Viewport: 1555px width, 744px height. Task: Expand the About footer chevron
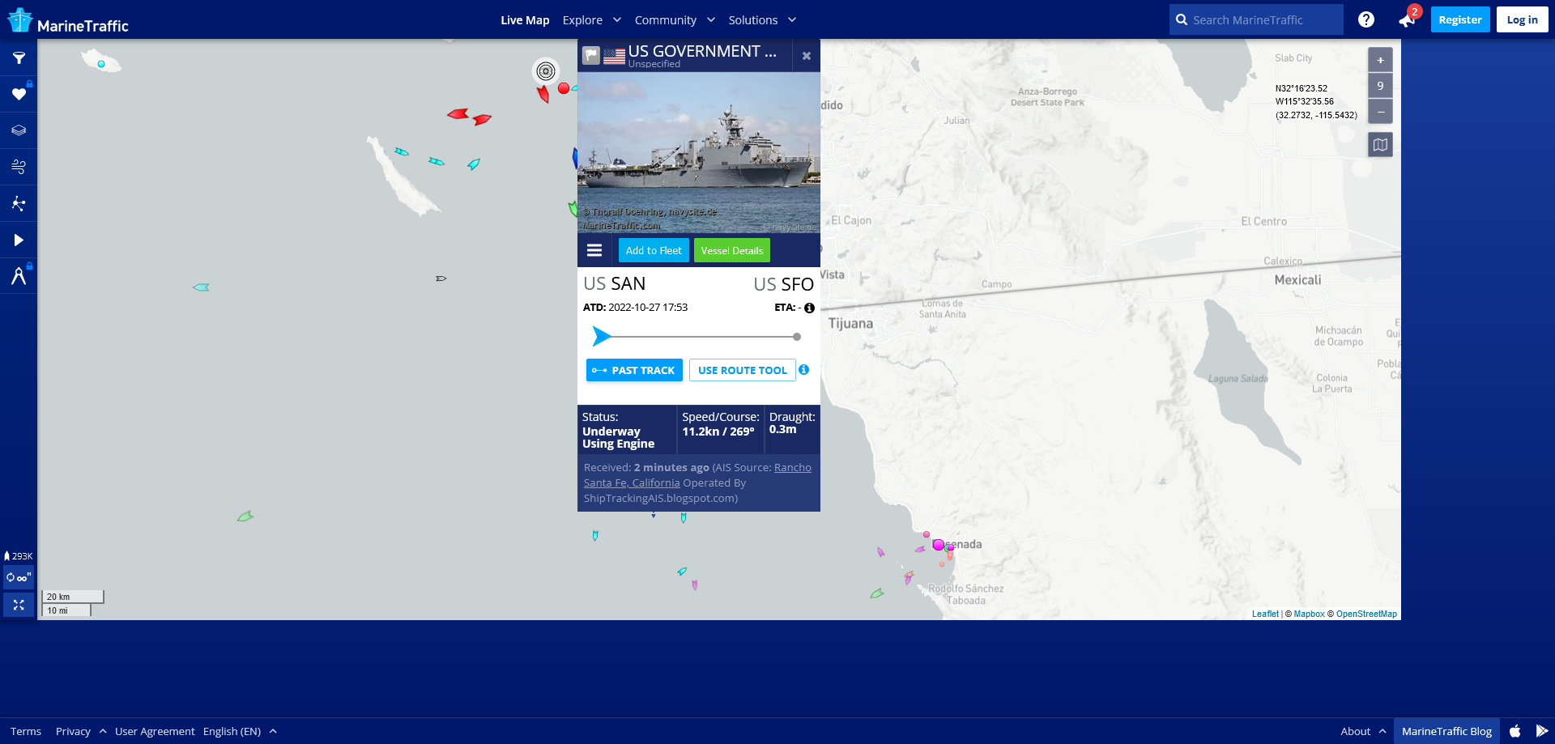(x=1382, y=731)
